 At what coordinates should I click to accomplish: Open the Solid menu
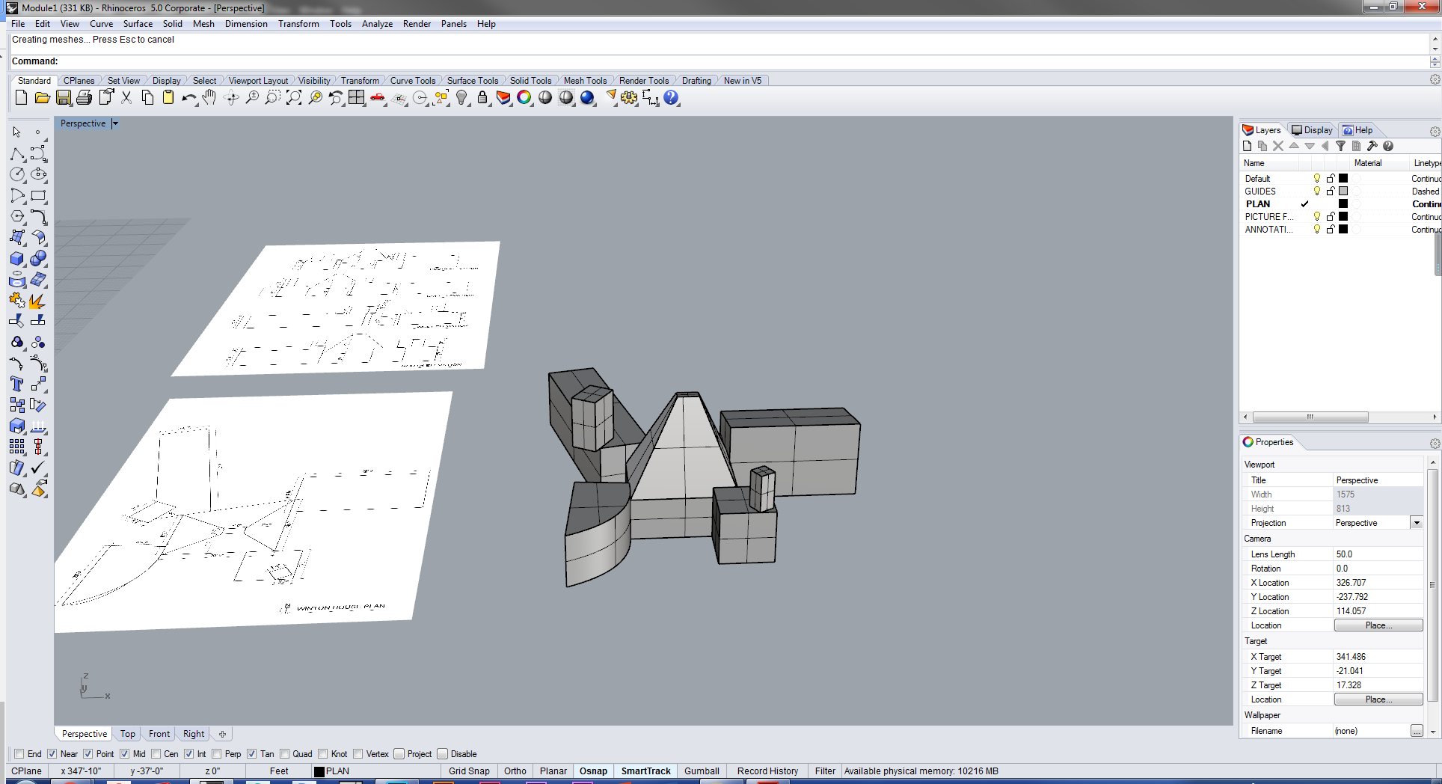click(173, 23)
